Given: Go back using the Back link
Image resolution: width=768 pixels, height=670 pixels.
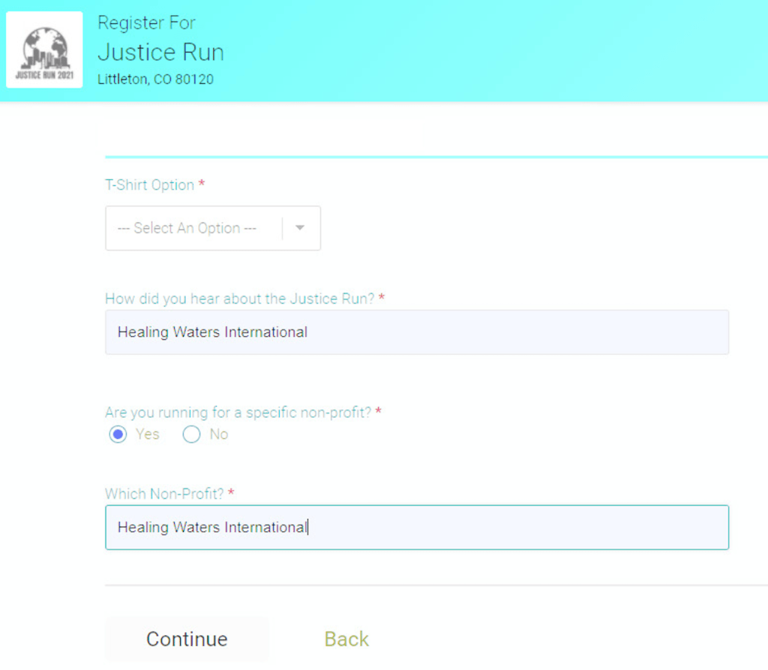Looking at the screenshot, I should 346,639.
